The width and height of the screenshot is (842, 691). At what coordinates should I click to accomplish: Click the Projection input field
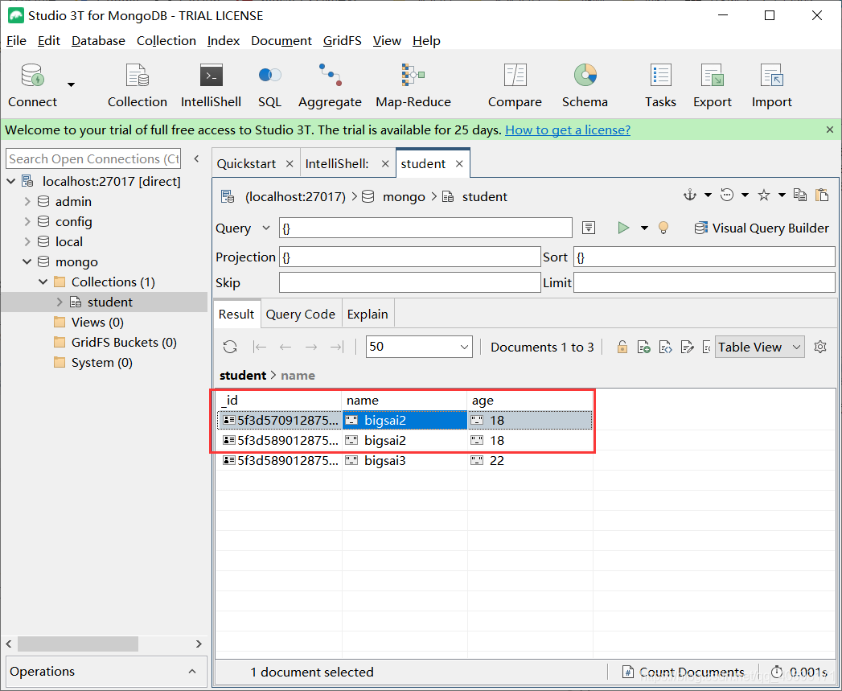pyautogui.click(x=409, y=257)
